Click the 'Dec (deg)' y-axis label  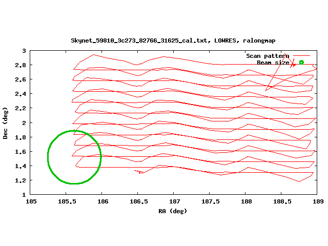pos(6,123)
